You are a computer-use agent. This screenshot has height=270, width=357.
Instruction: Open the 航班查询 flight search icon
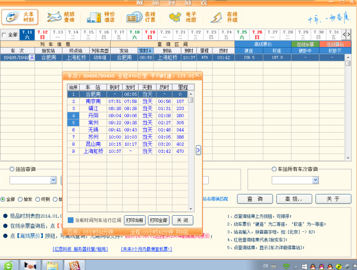61,17
